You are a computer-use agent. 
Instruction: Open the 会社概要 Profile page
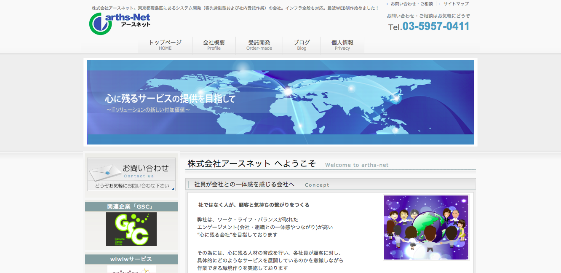pyautogui.click(x=214, y=44)
